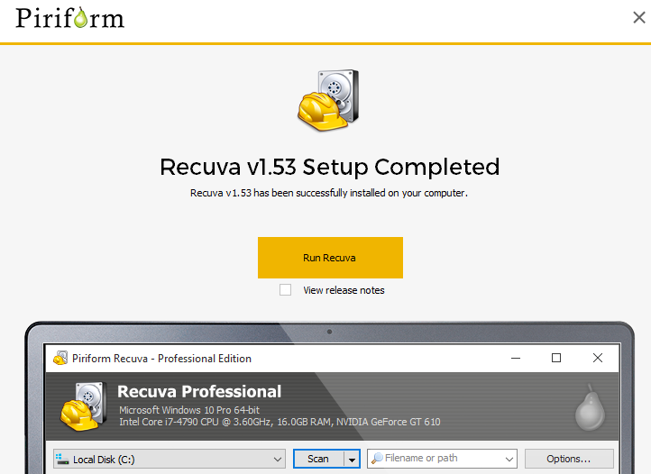Click the Filename or path field
Image resolution: width=651 pixels, height=474 pixels.
click(442, 458)
